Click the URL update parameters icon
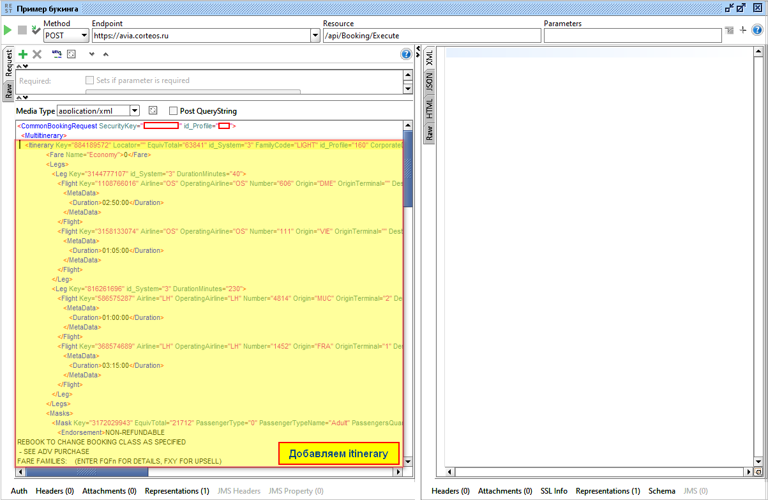 point(57,54)
